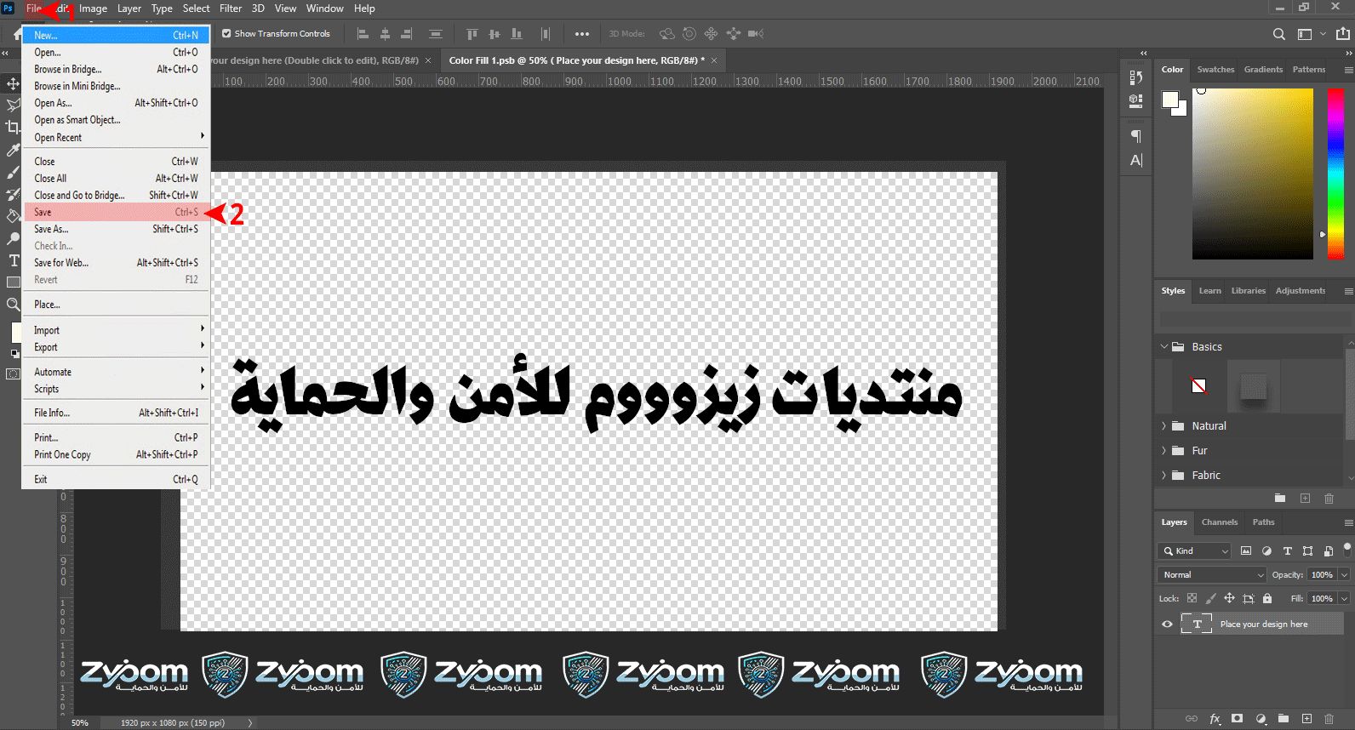Filter layers by type layers icon
Viewport: 1355px width, 730px height.
pyautogui.click(x=1287, y=551)
